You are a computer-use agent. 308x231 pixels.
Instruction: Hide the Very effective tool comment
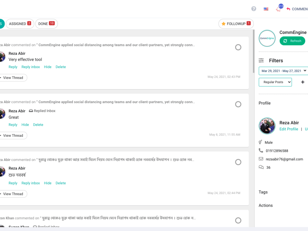(48, 67)
